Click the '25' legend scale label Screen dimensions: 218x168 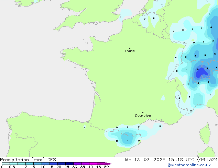[x=67, y=167]
